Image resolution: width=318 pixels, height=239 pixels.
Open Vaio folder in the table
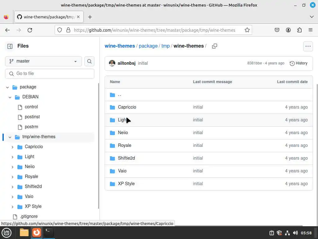click(x=122, y=171)
